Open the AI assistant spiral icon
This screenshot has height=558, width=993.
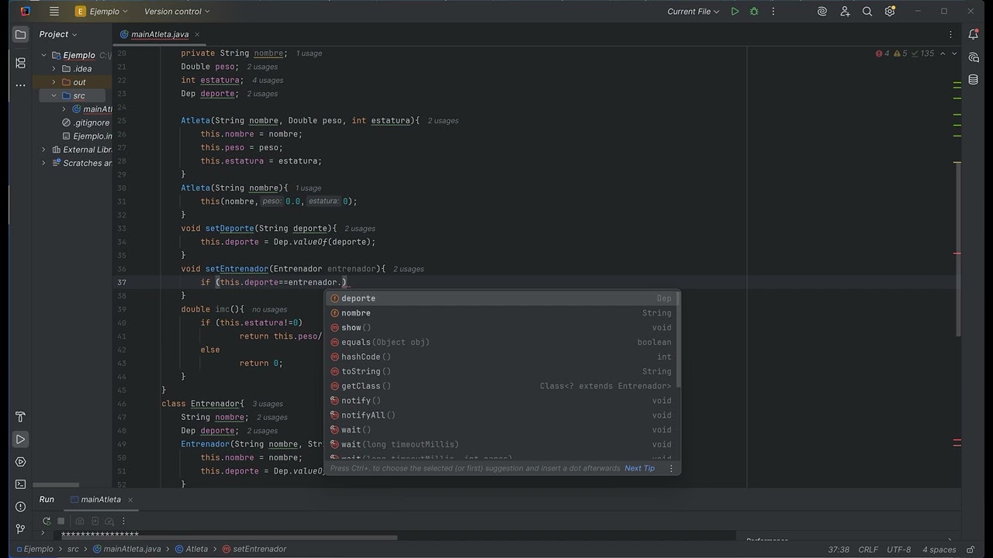[822, 12]
